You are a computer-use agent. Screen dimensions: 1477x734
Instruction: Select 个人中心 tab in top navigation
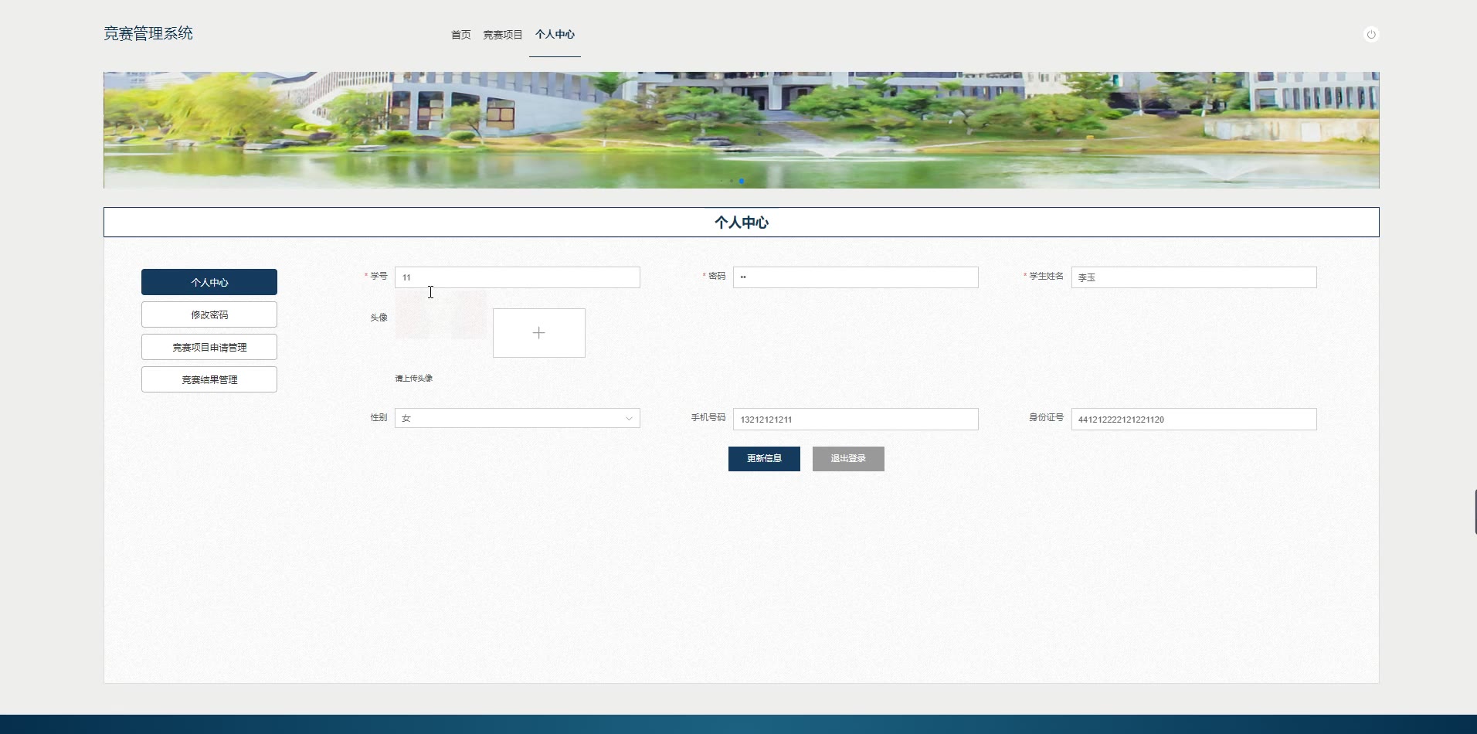(x=555, y=35)
